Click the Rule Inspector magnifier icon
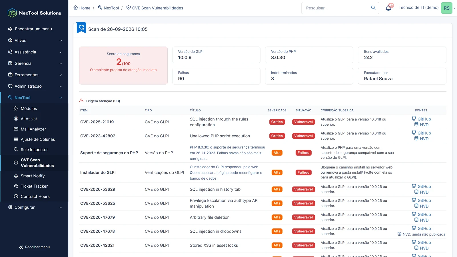This screenshot has height=257, width=457. [x=16, y=150]
